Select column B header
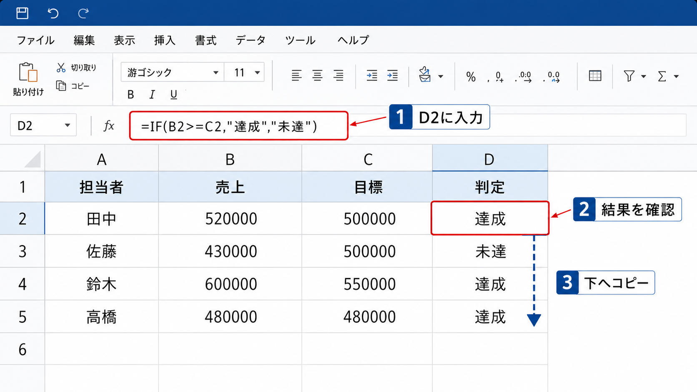The height and width of the screenshot is (392, 697). tap(230, 159)
